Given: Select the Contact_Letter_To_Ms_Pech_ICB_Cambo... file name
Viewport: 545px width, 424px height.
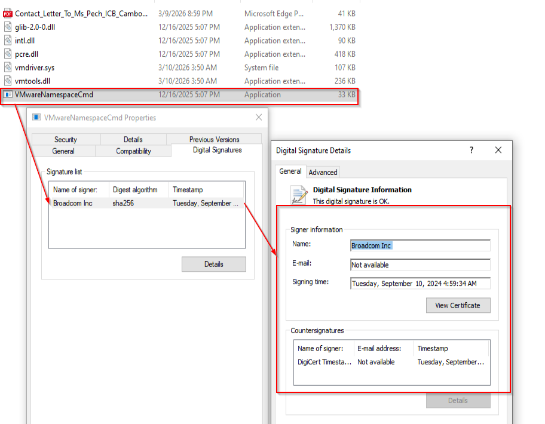Looking at the screenshot, I should click(x=81, y=14).
